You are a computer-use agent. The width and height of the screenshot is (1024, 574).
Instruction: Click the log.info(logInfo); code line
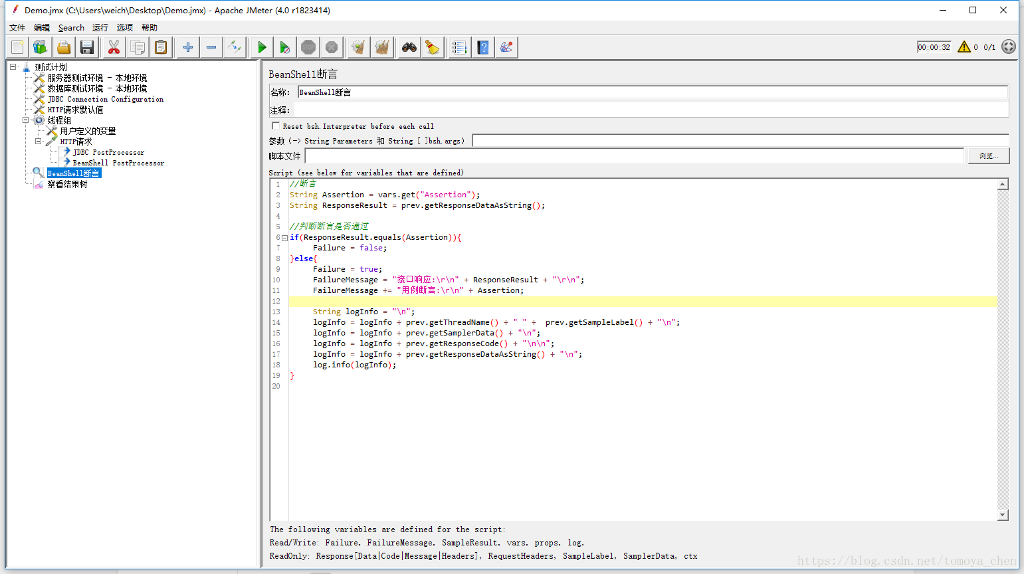pyautogui.click(x=355, y=365)
